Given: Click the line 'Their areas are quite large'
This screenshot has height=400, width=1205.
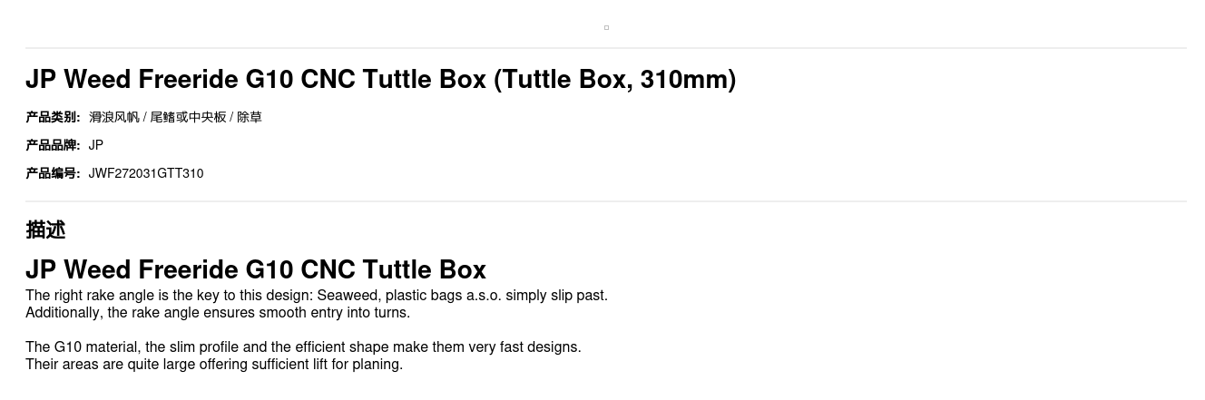Looking at the screenshot, I should (214, 365).
